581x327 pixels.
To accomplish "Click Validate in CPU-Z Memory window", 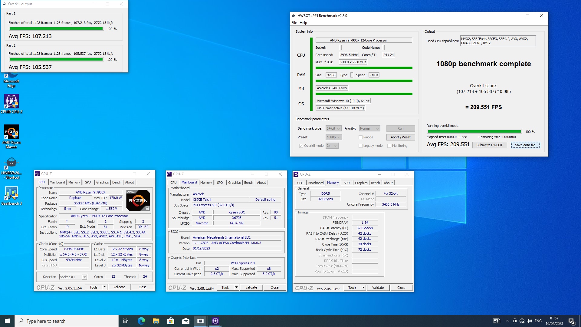I will [x=378, y=288].
